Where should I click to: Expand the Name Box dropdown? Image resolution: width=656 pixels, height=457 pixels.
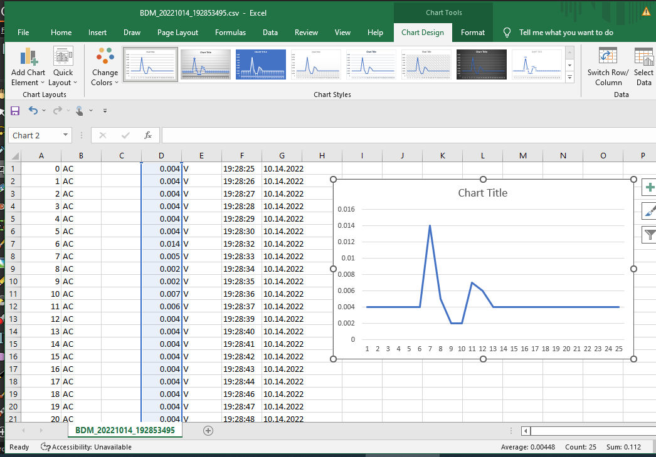65,135
